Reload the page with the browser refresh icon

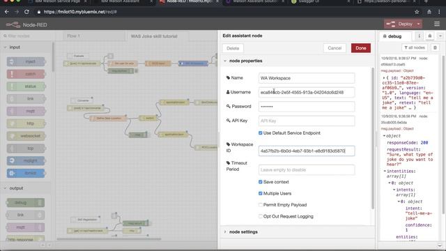tap(26, 12)
